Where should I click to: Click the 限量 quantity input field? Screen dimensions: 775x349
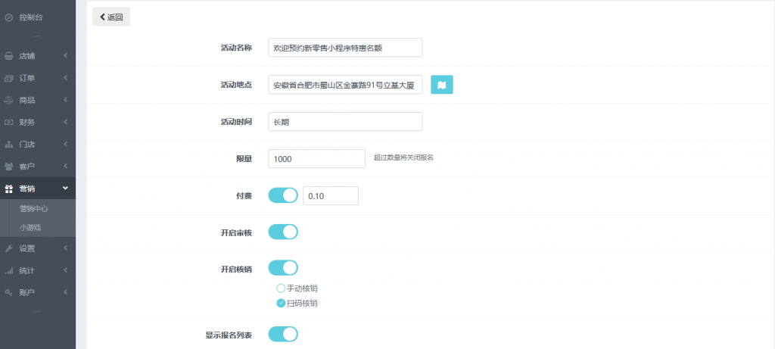(x=317, y=158)
